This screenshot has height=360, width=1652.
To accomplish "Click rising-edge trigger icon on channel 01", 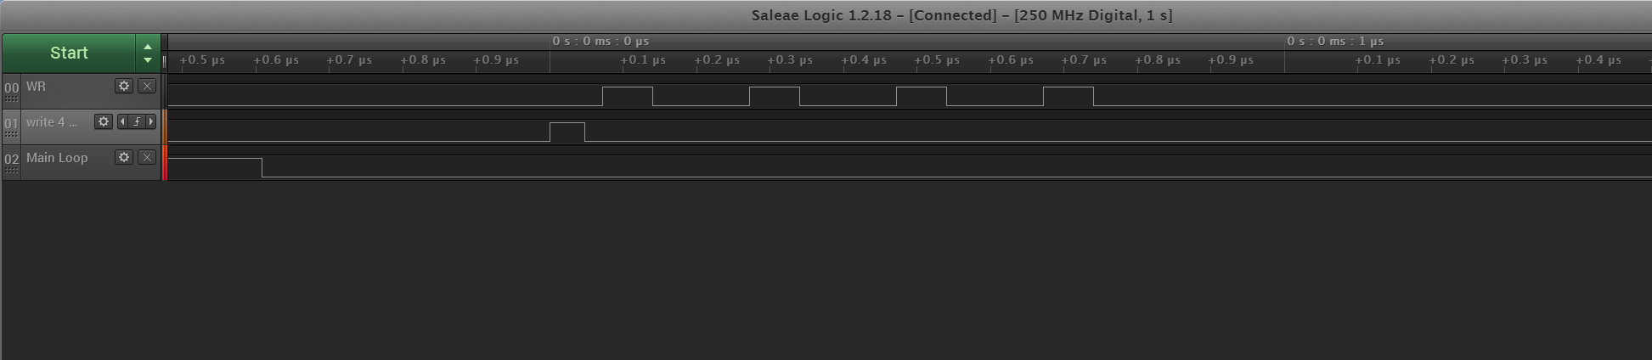I will pyautogui.click(x=137, y=121).
